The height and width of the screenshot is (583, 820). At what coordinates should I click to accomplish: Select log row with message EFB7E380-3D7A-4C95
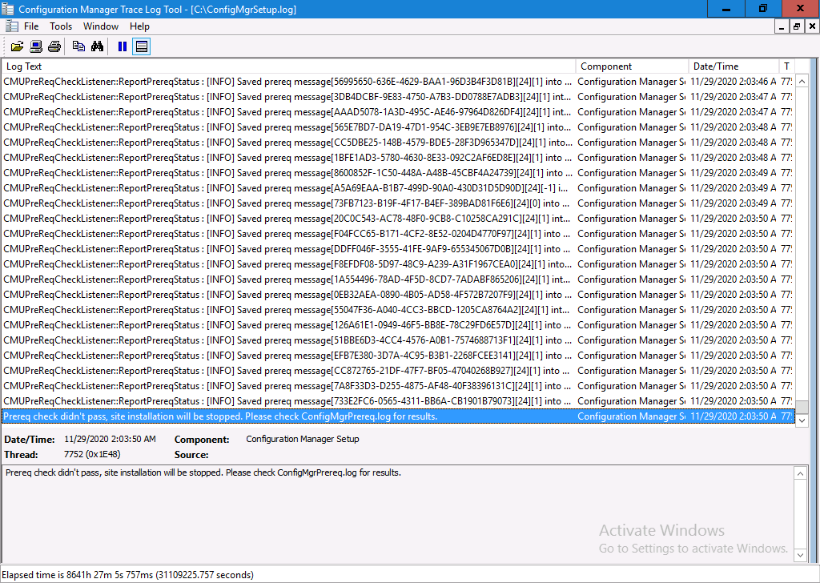tap(398, 355)
